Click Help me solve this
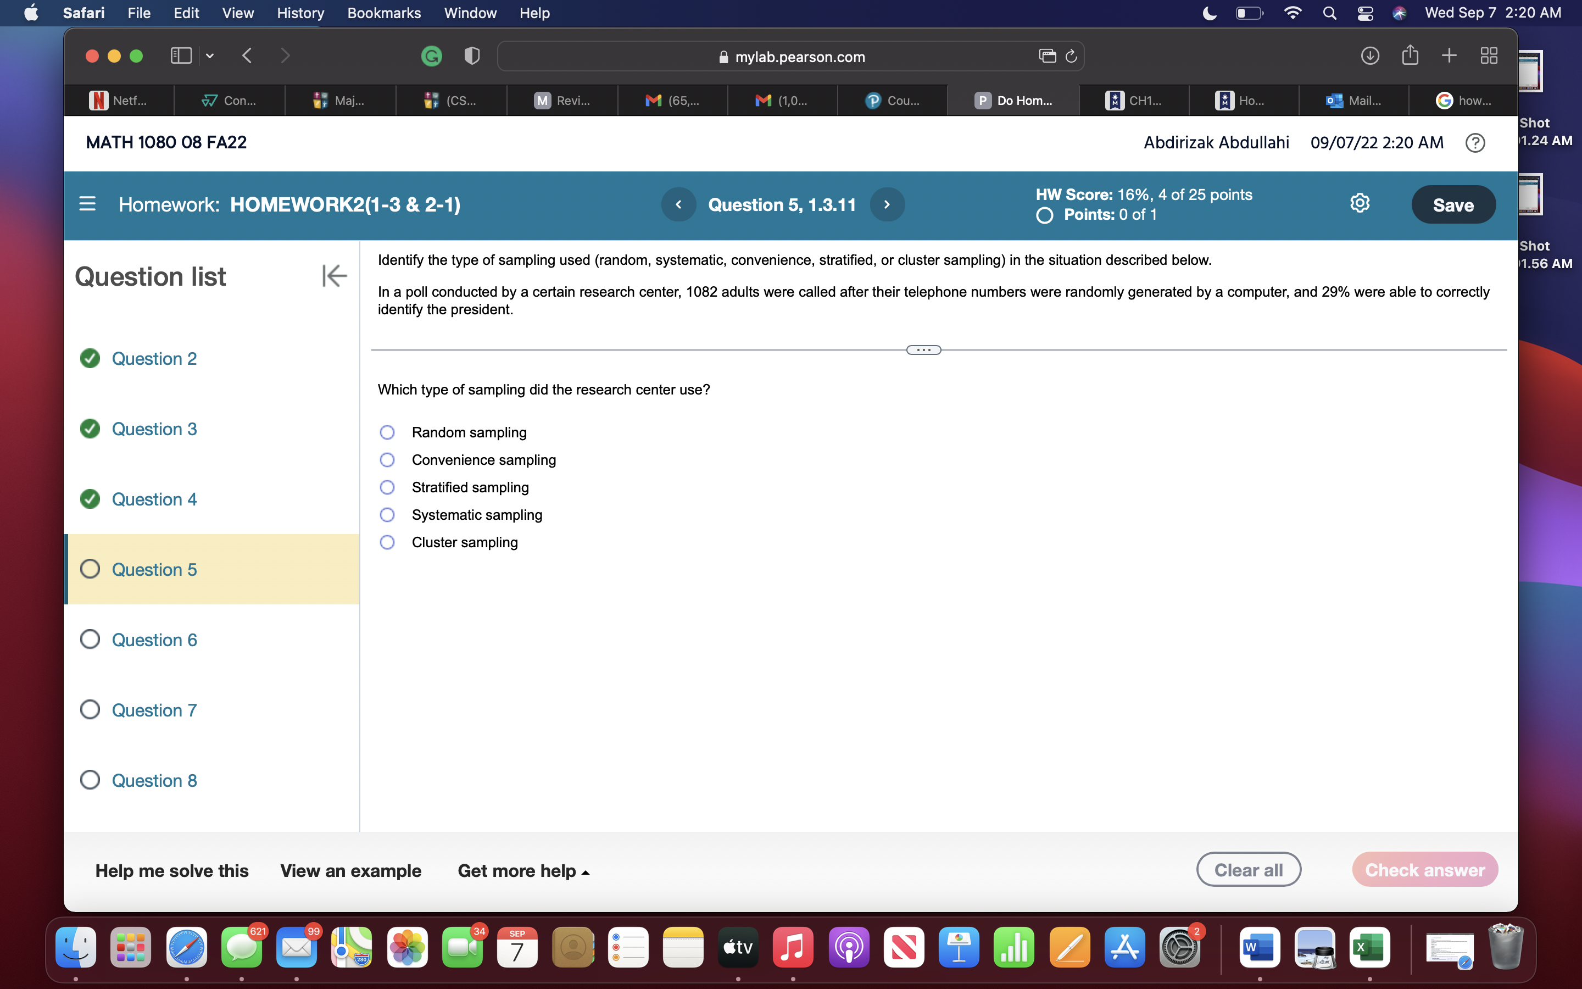The height and width of the screenshot is (989, 1582). pos(172,871)
